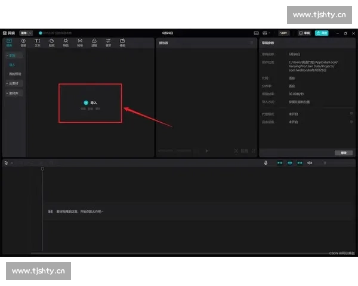The image size is (358, 286).
Task: Open the 转场 (Transitions) tab
Action: click(80, 43)
